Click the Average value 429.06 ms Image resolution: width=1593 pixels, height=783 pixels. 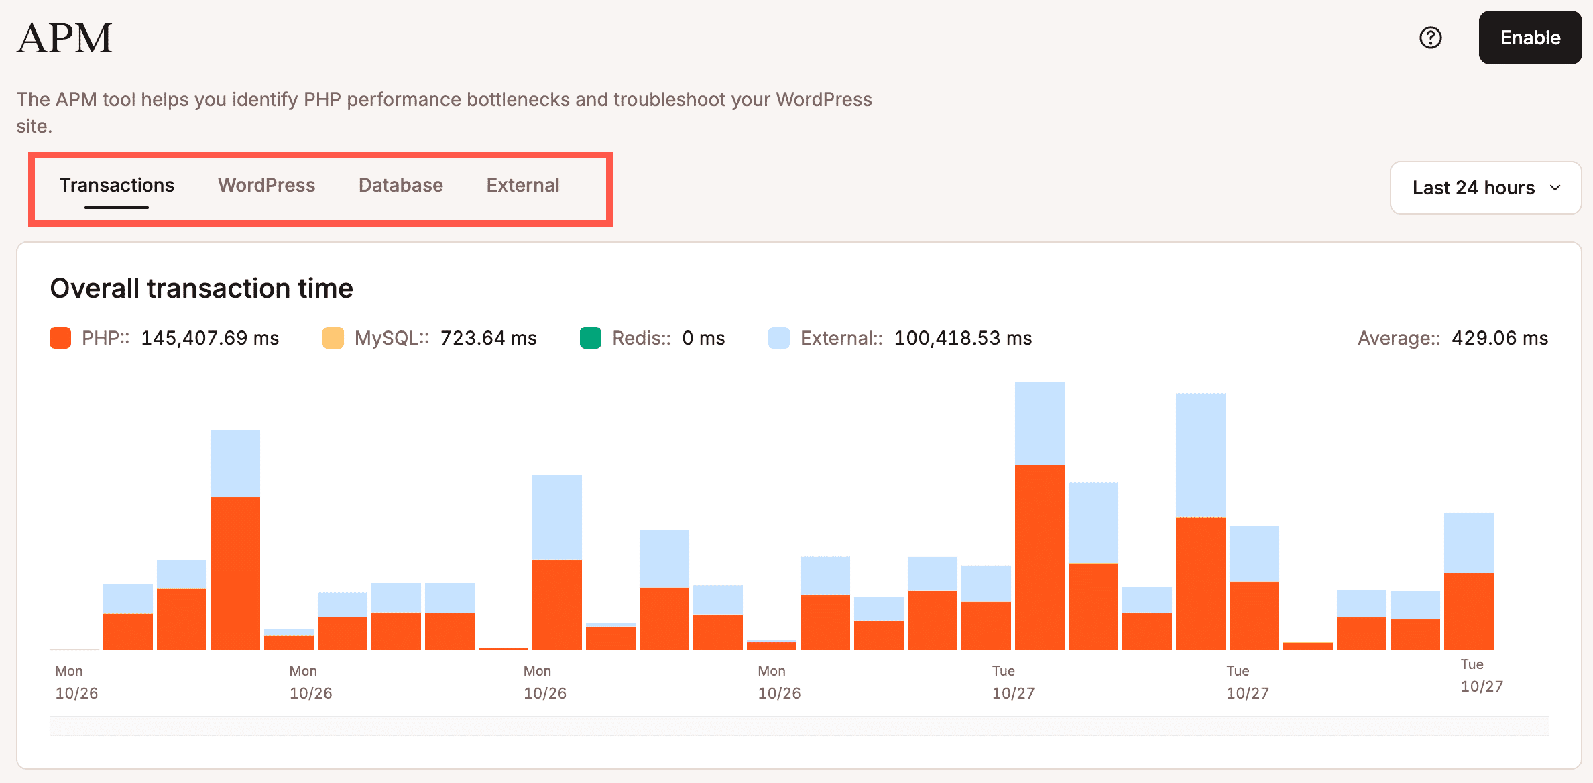click(x=1500, y=338)
